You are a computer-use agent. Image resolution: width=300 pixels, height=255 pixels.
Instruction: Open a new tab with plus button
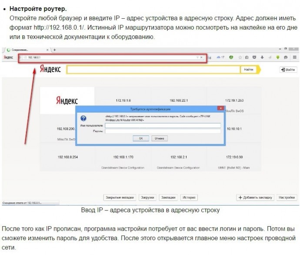tap(54, 50)
